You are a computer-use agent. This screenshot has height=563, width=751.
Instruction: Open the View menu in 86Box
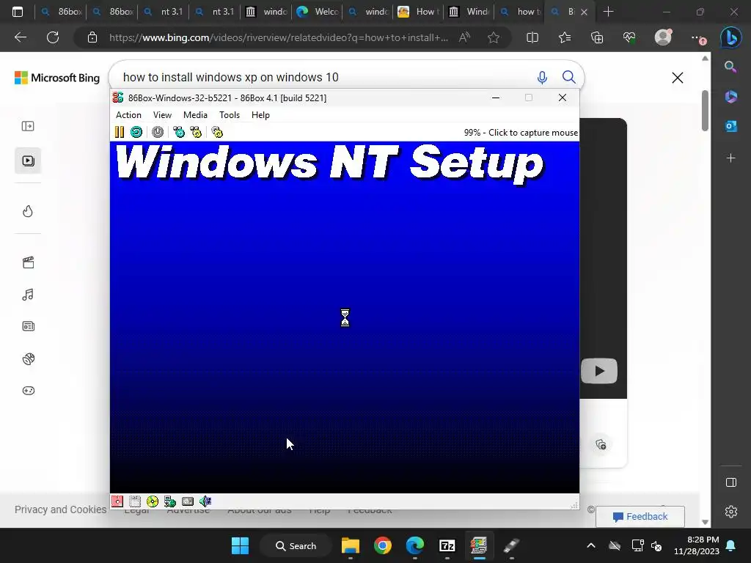162,115
